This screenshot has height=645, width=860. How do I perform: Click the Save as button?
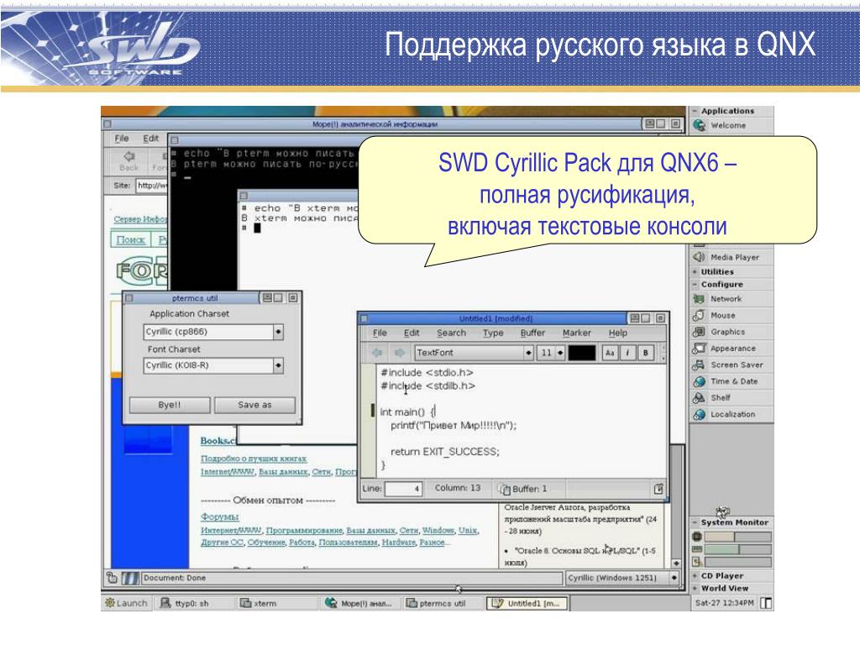coord(254,405)
